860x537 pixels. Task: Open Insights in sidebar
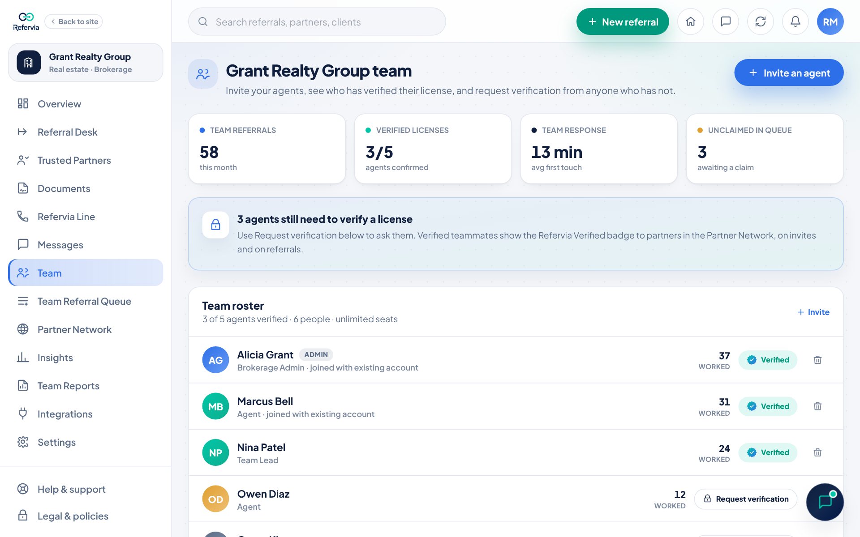[x=86, y=358]
